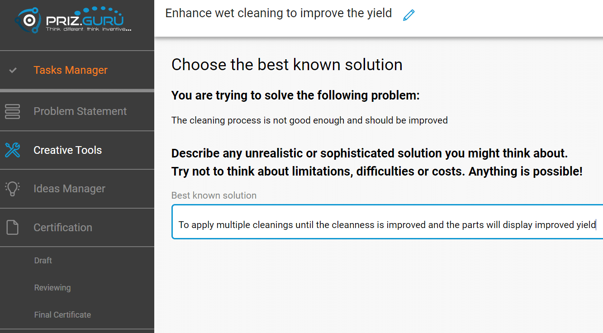Viewport: 603px width, 333px height.
Task: Click the lightbulb Ideas Manager icon
Action: pos(12,189)
